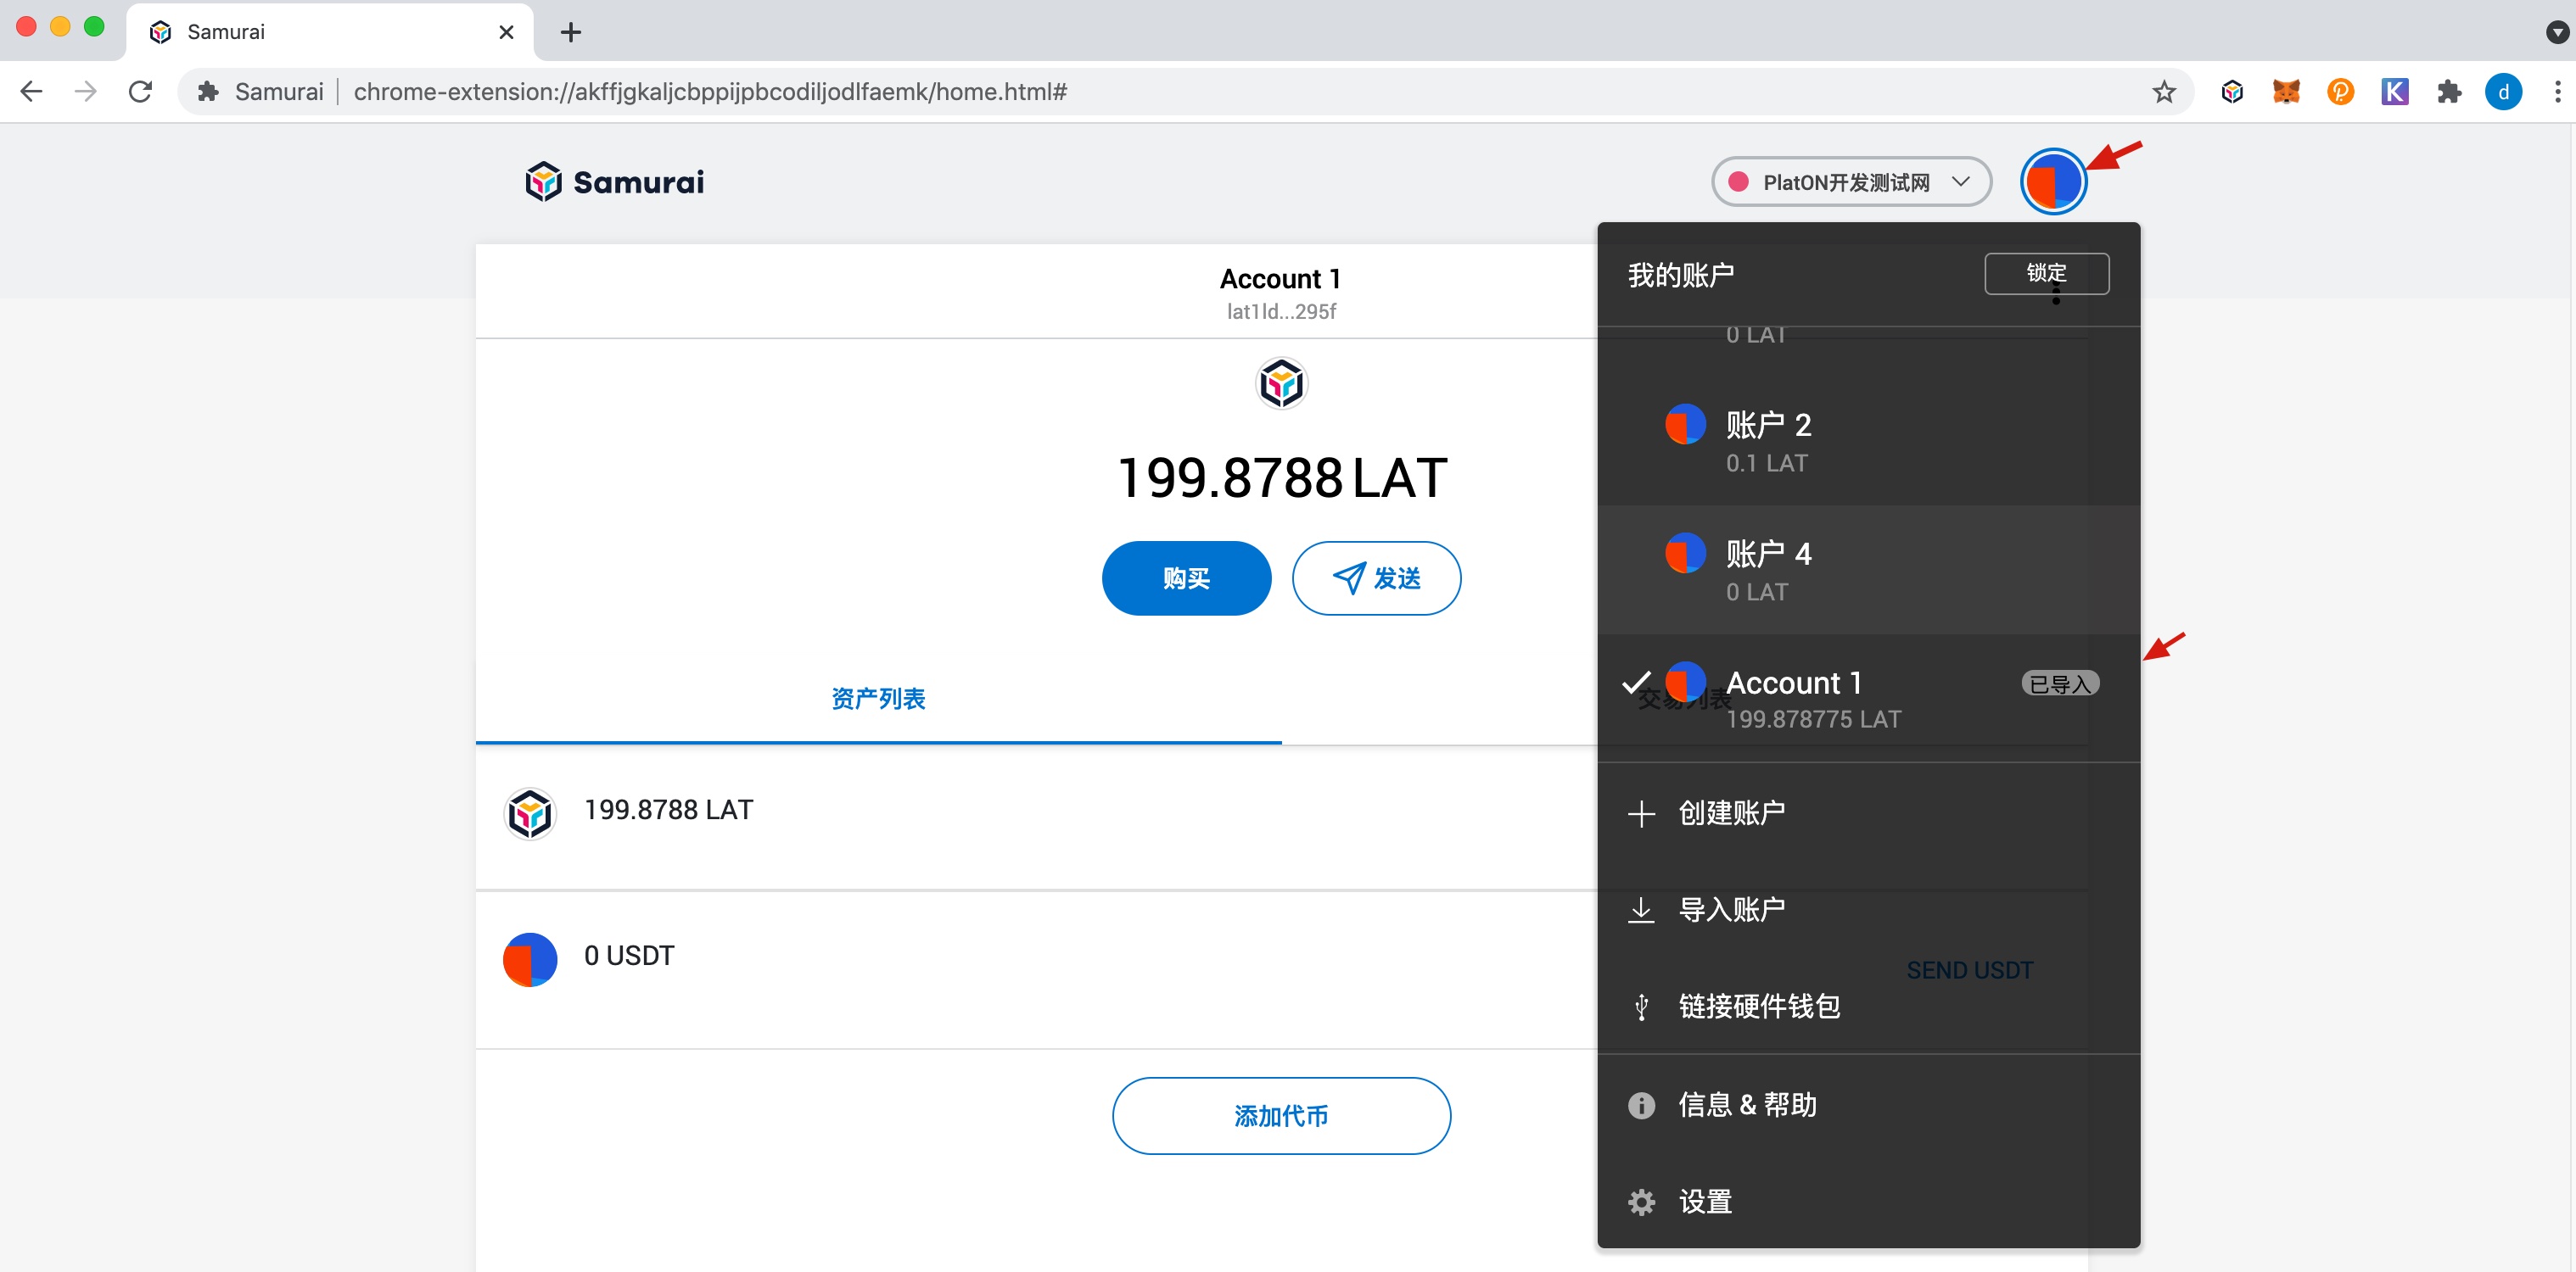Click 导入账户 import account option
2576x1272 pixels.
pyautogui.click(x=1868, y=909)
